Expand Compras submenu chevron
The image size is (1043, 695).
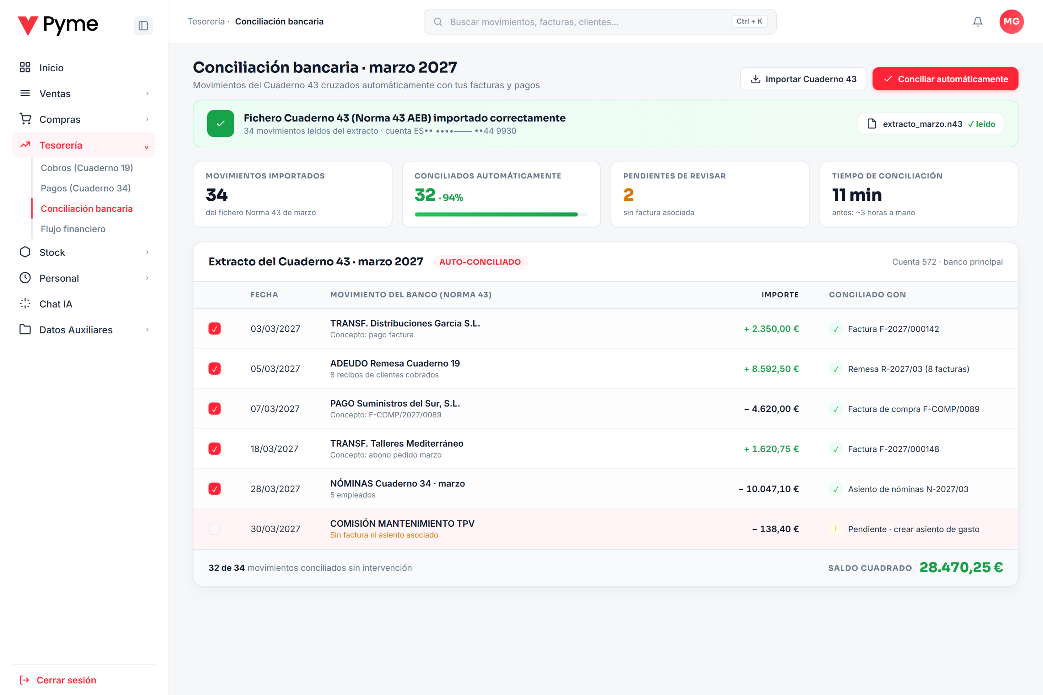[147, 119]
